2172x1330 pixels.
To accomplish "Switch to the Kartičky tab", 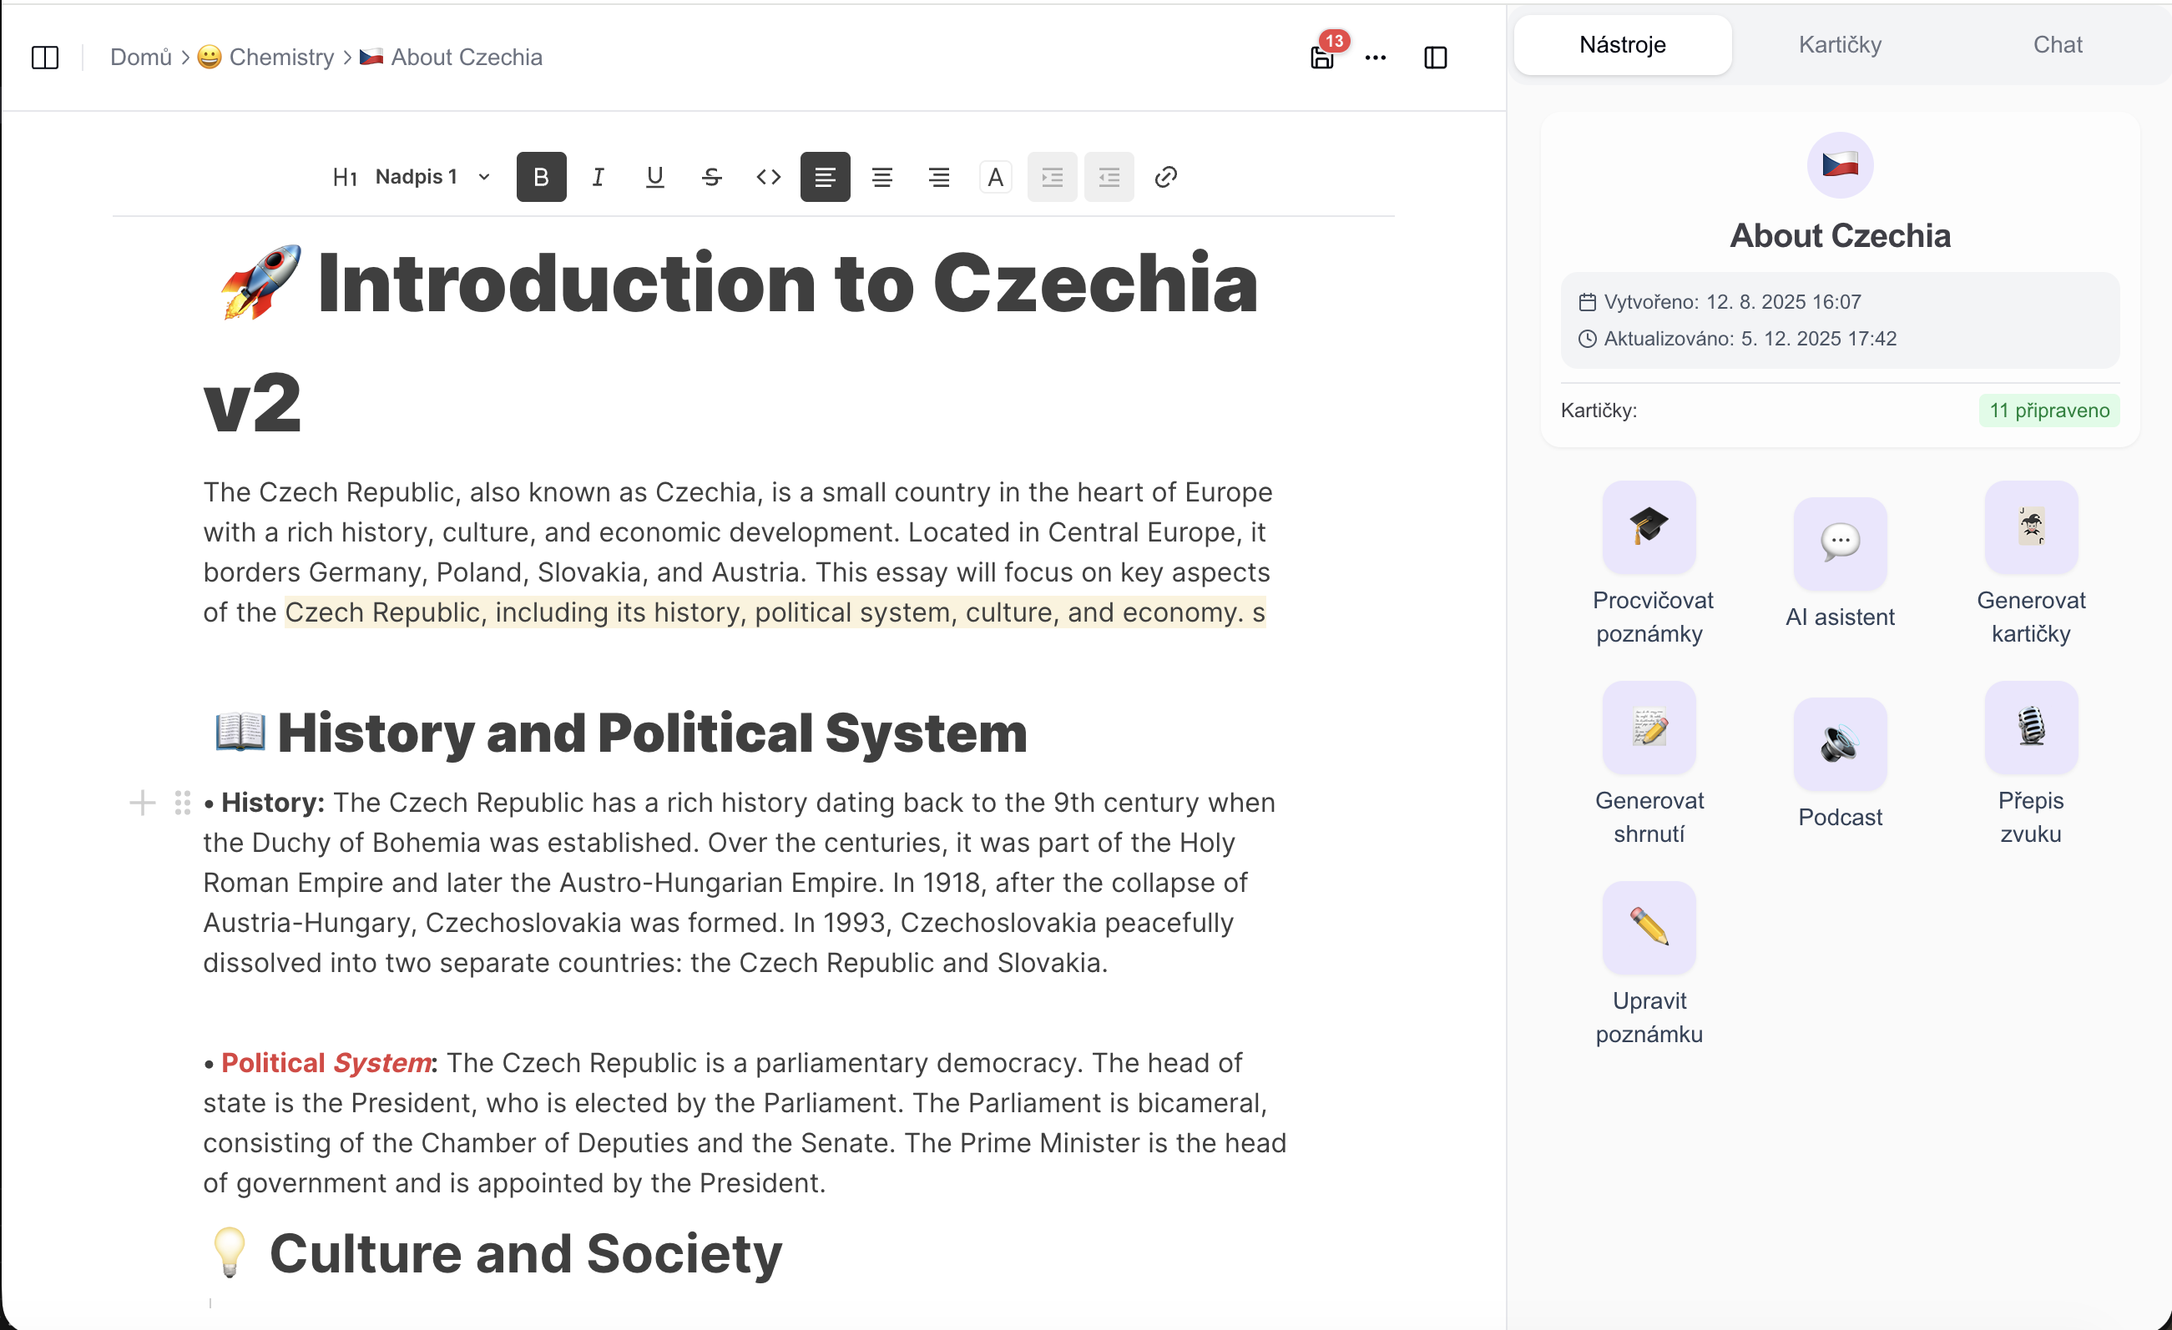I will (x=1840, y=45).
